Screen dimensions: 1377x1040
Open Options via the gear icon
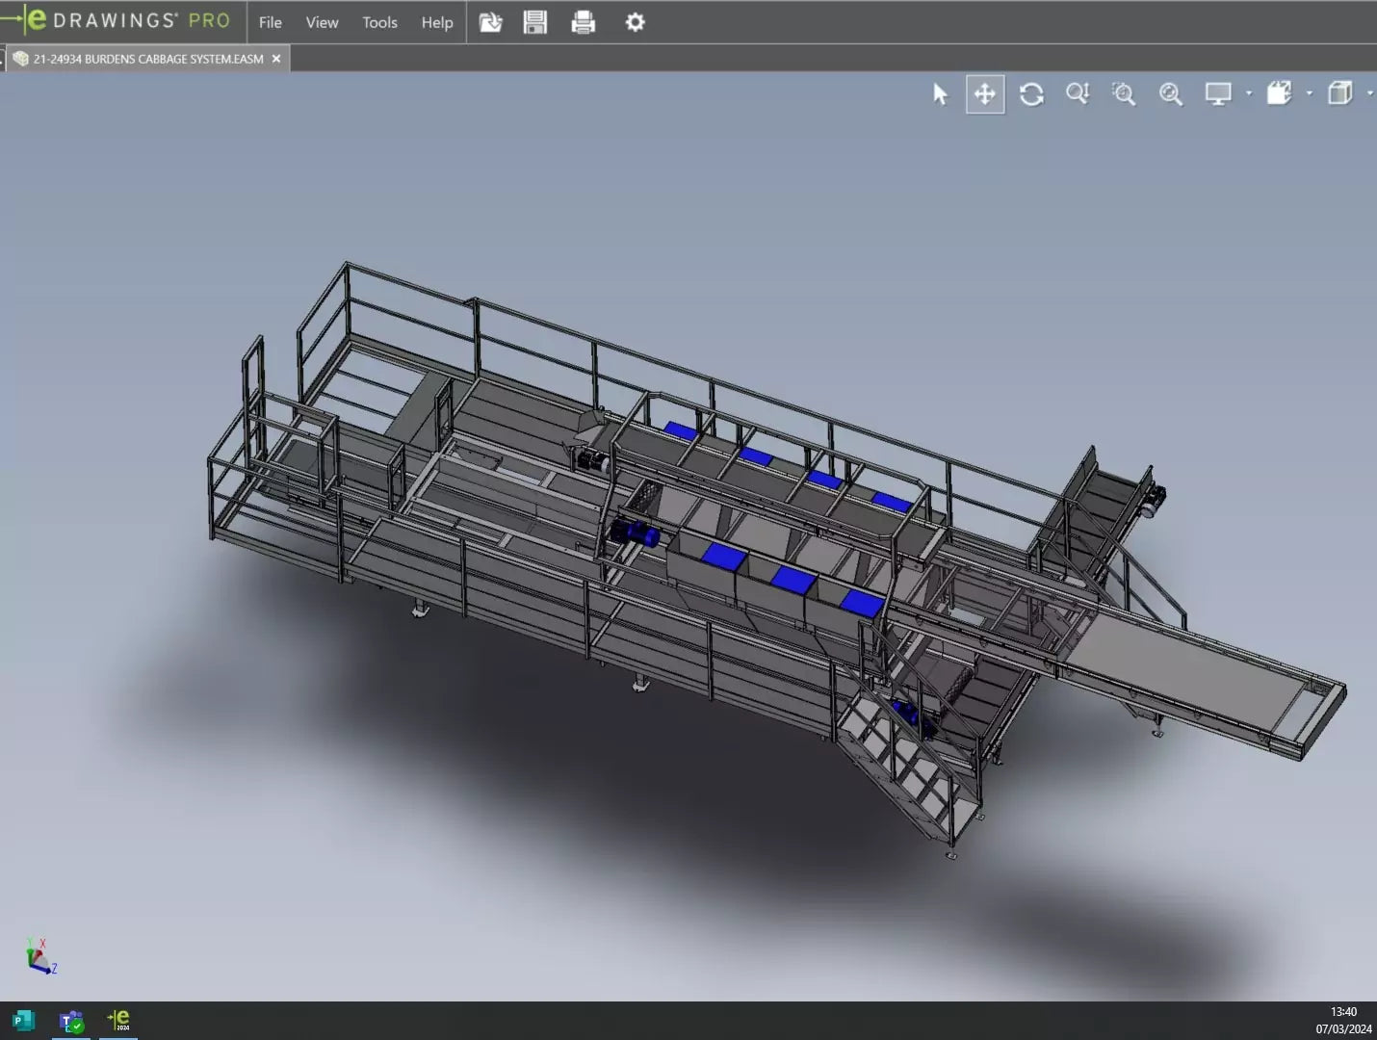click(635, 22)
